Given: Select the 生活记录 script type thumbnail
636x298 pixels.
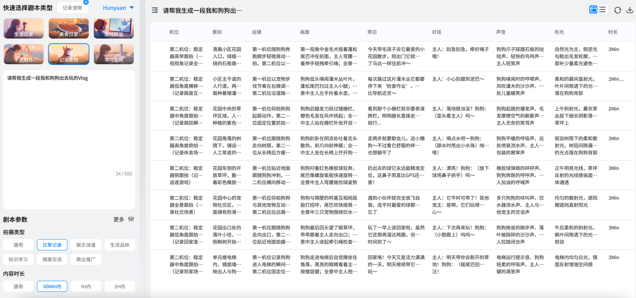Looking at the screenshot, I should 24,28.
